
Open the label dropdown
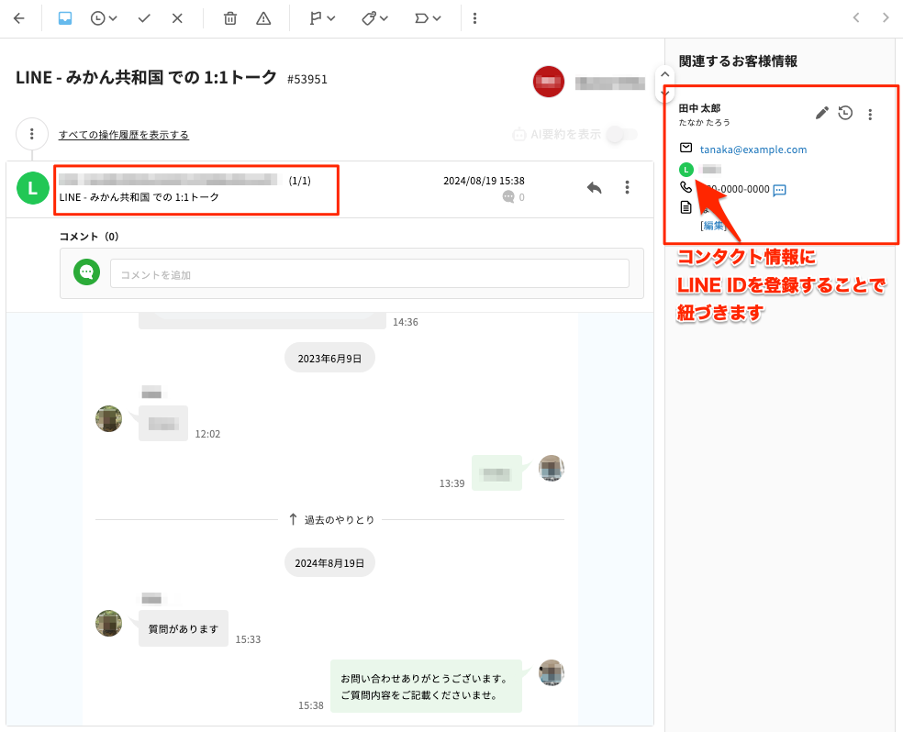point(428,18)
